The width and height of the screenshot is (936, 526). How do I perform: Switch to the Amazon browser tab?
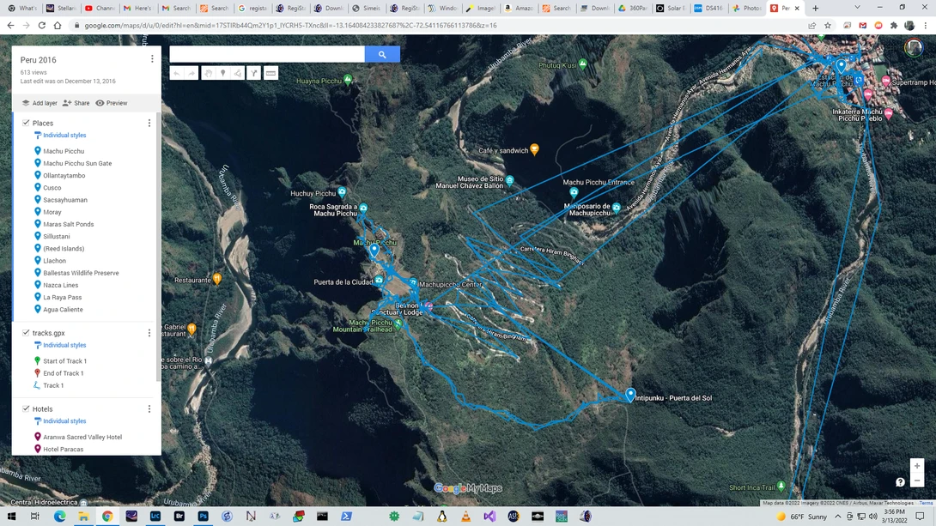(518, 9)
